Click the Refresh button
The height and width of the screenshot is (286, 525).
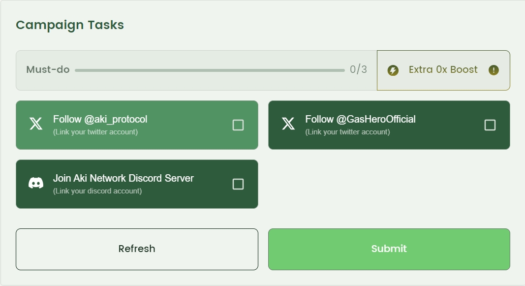[137, 249]
